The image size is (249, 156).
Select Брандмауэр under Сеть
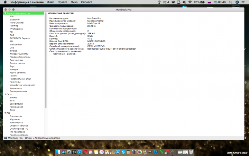point(16,104)
